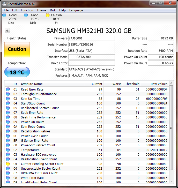
Task: Click the CrystalDiskInfo title bar icon
Action: pyautogui.click(x=4, y=4)
